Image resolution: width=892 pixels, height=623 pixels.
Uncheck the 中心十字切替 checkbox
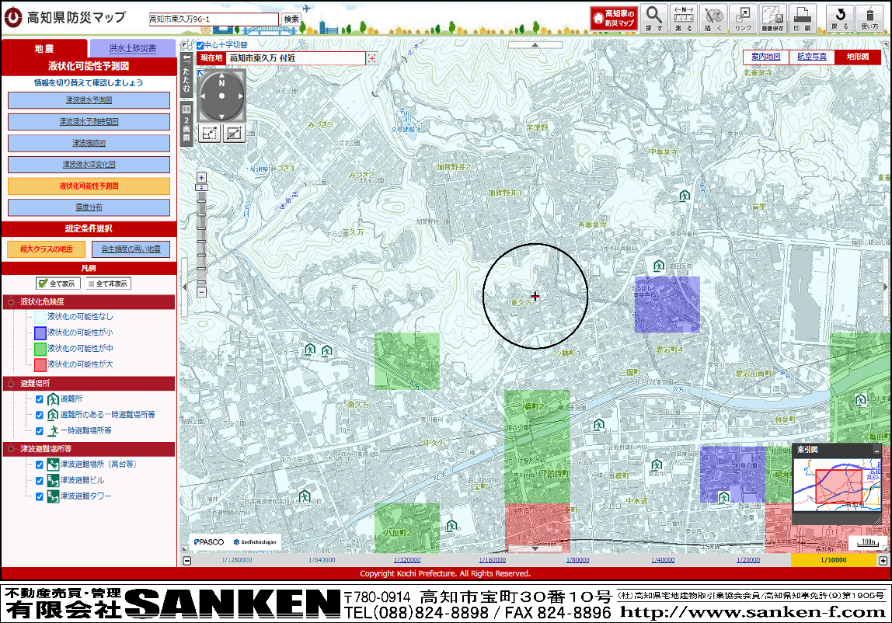click(x=200, y=45)
